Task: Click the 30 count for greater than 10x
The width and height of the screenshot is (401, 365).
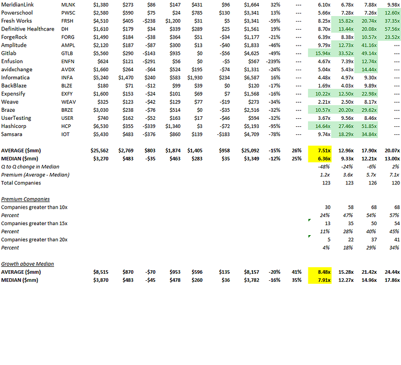Action: 328,207
